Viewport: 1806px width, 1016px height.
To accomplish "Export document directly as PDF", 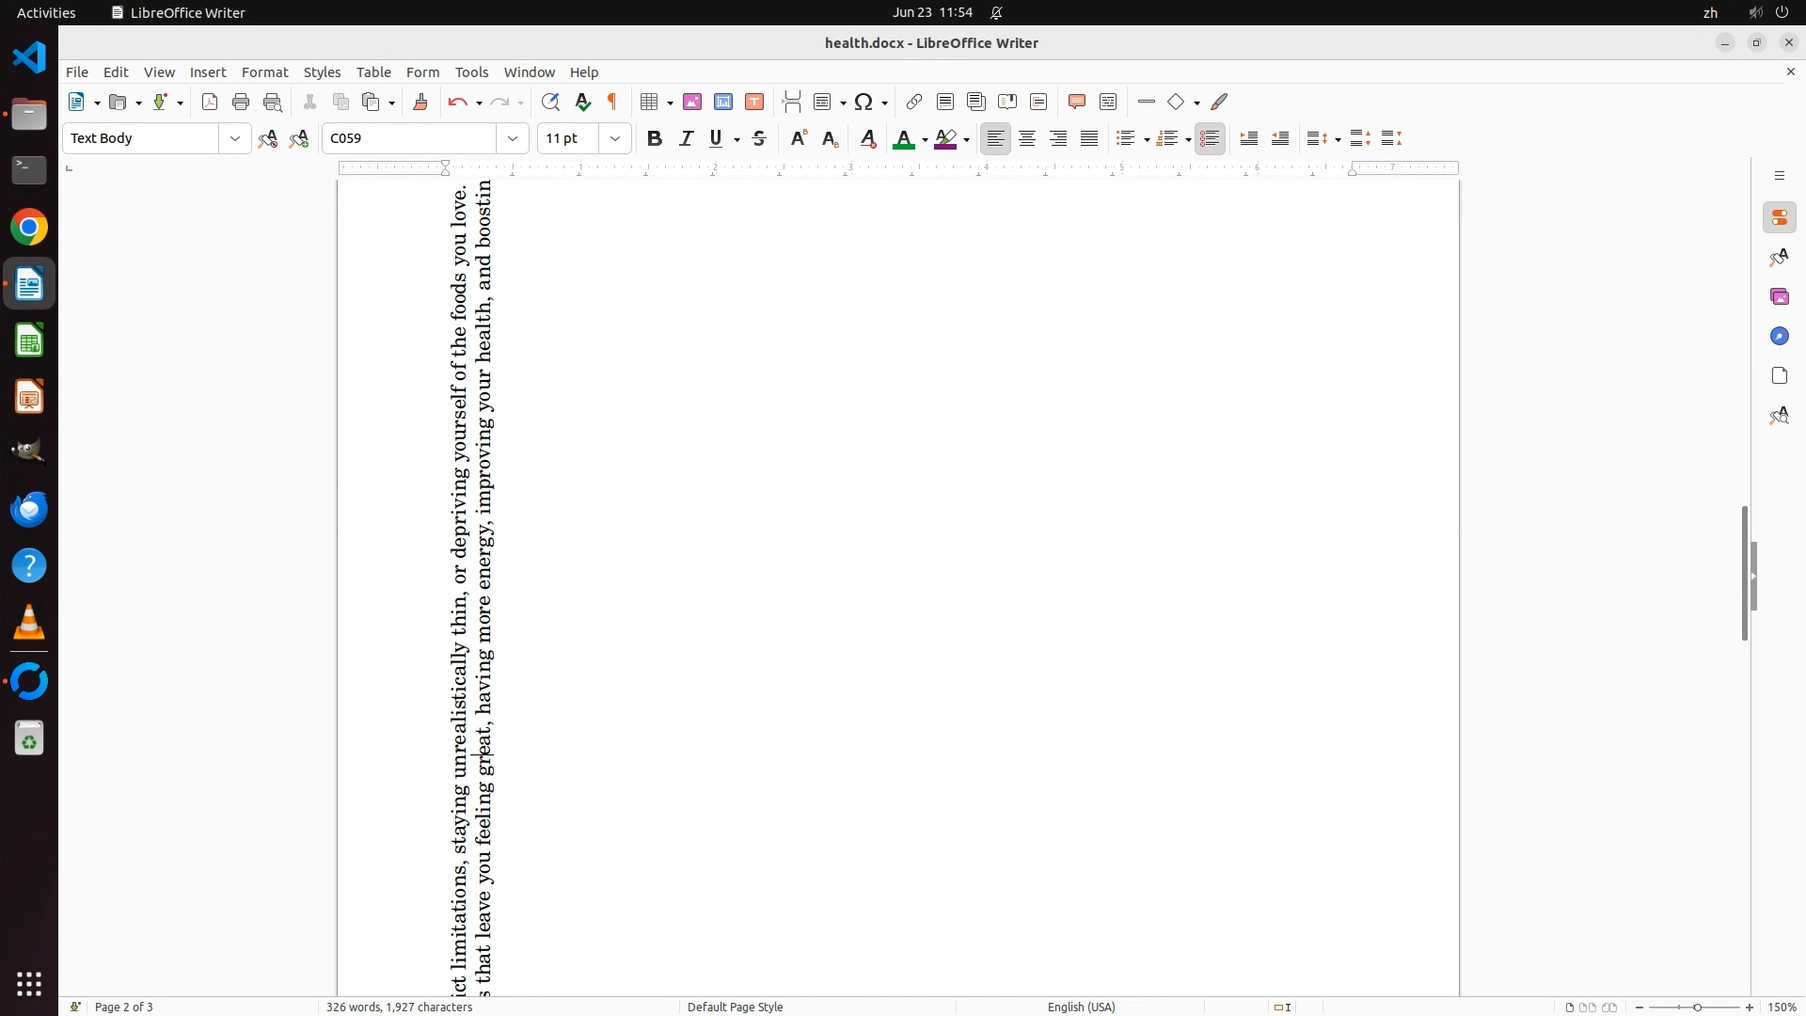I will point(210,103).
